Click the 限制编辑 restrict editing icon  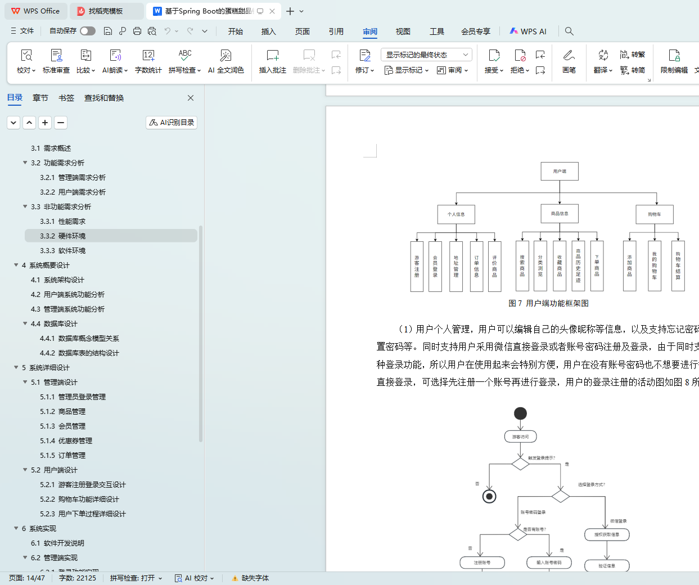pyautogui.click(x=674, y=56)
